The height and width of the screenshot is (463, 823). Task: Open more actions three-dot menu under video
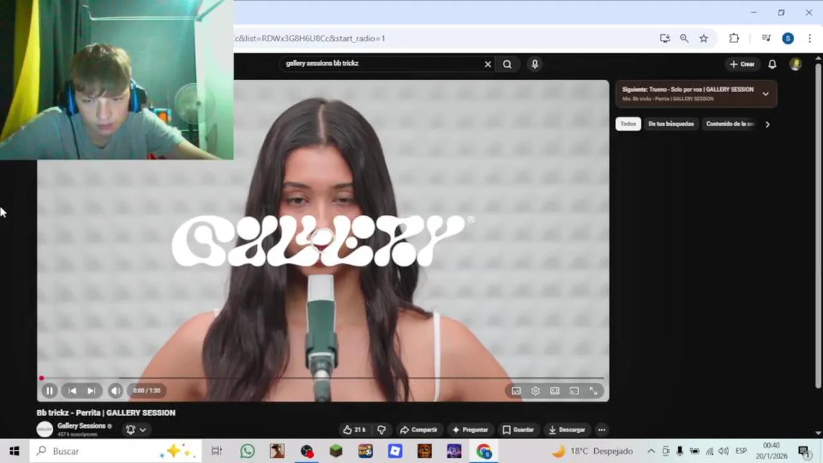(x=602, y=430)
